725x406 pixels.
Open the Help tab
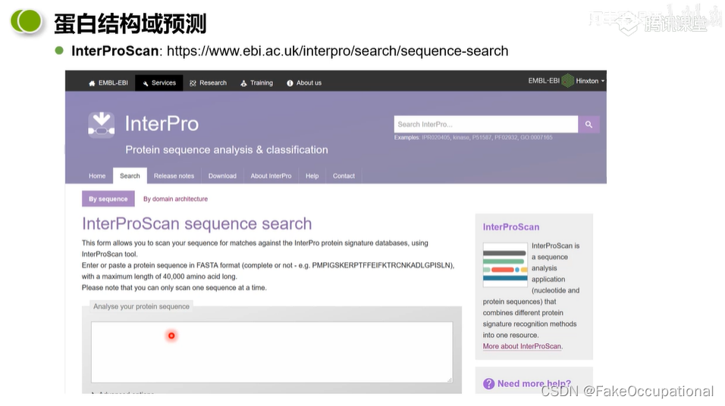tap(312, 176)
